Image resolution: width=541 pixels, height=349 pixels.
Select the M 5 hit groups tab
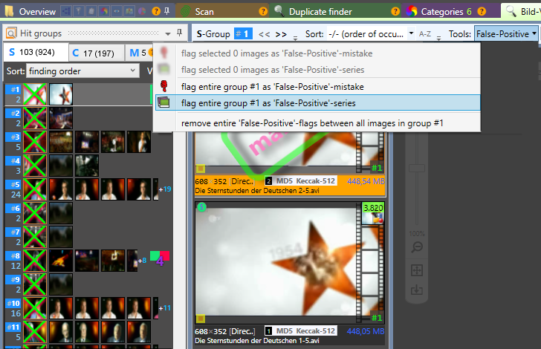coord(139,53)
